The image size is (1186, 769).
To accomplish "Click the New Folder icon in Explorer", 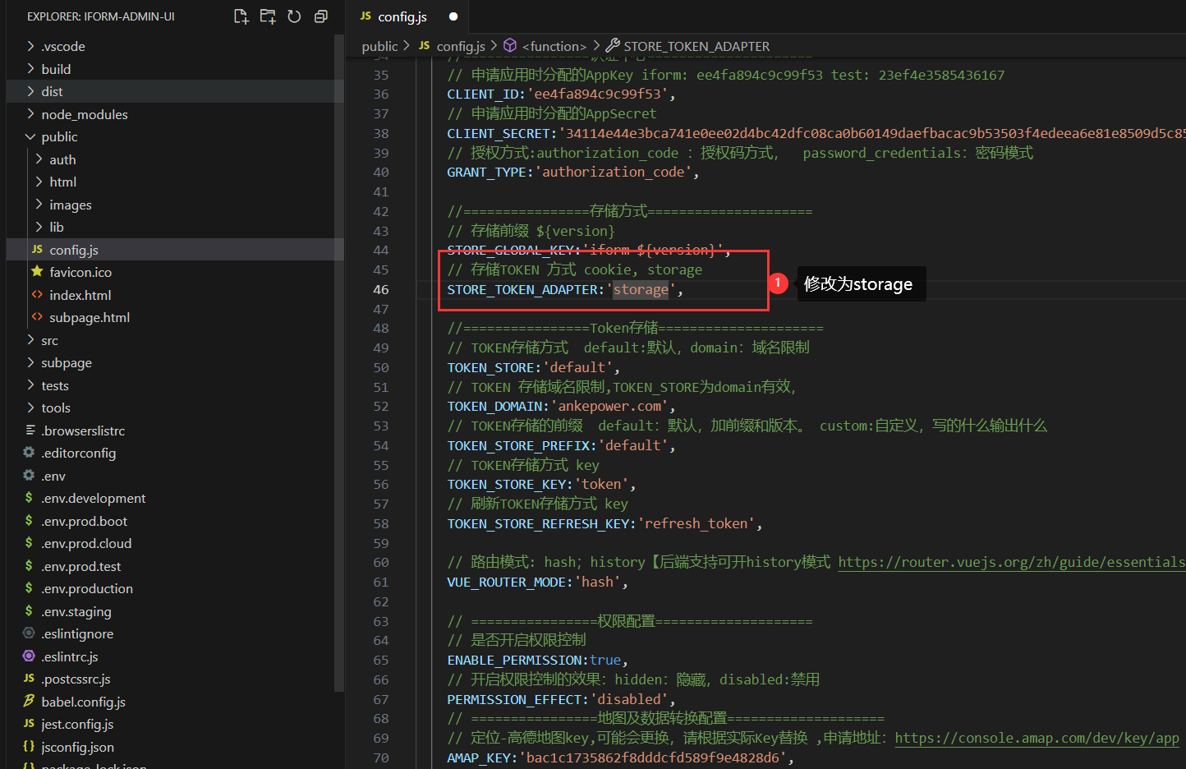I will 268,16.
